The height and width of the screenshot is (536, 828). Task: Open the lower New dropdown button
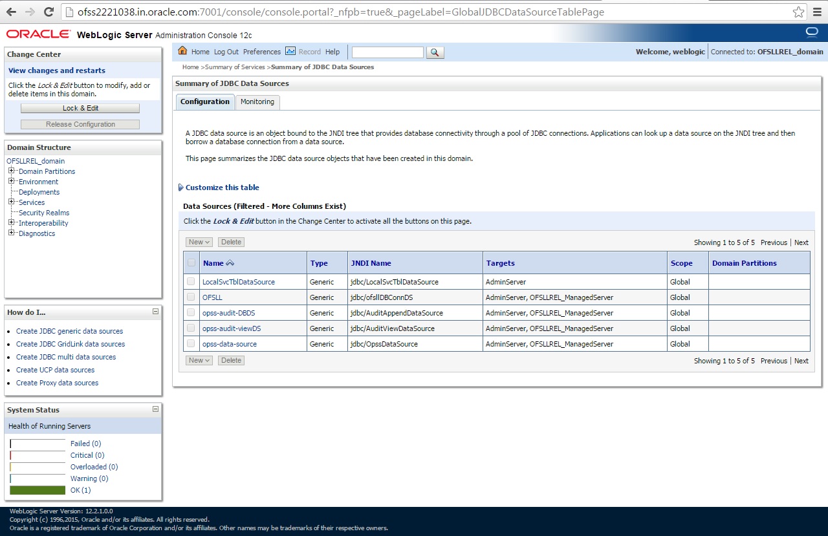pos(199,360)
